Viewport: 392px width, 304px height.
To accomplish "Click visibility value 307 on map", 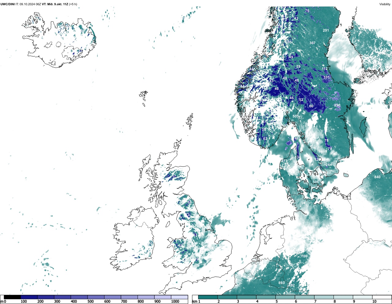I will pos(312,43).
